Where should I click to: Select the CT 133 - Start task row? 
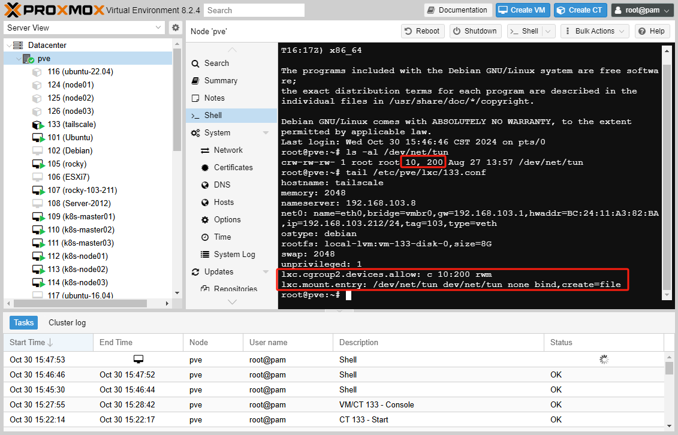click(x=334, y=420)
